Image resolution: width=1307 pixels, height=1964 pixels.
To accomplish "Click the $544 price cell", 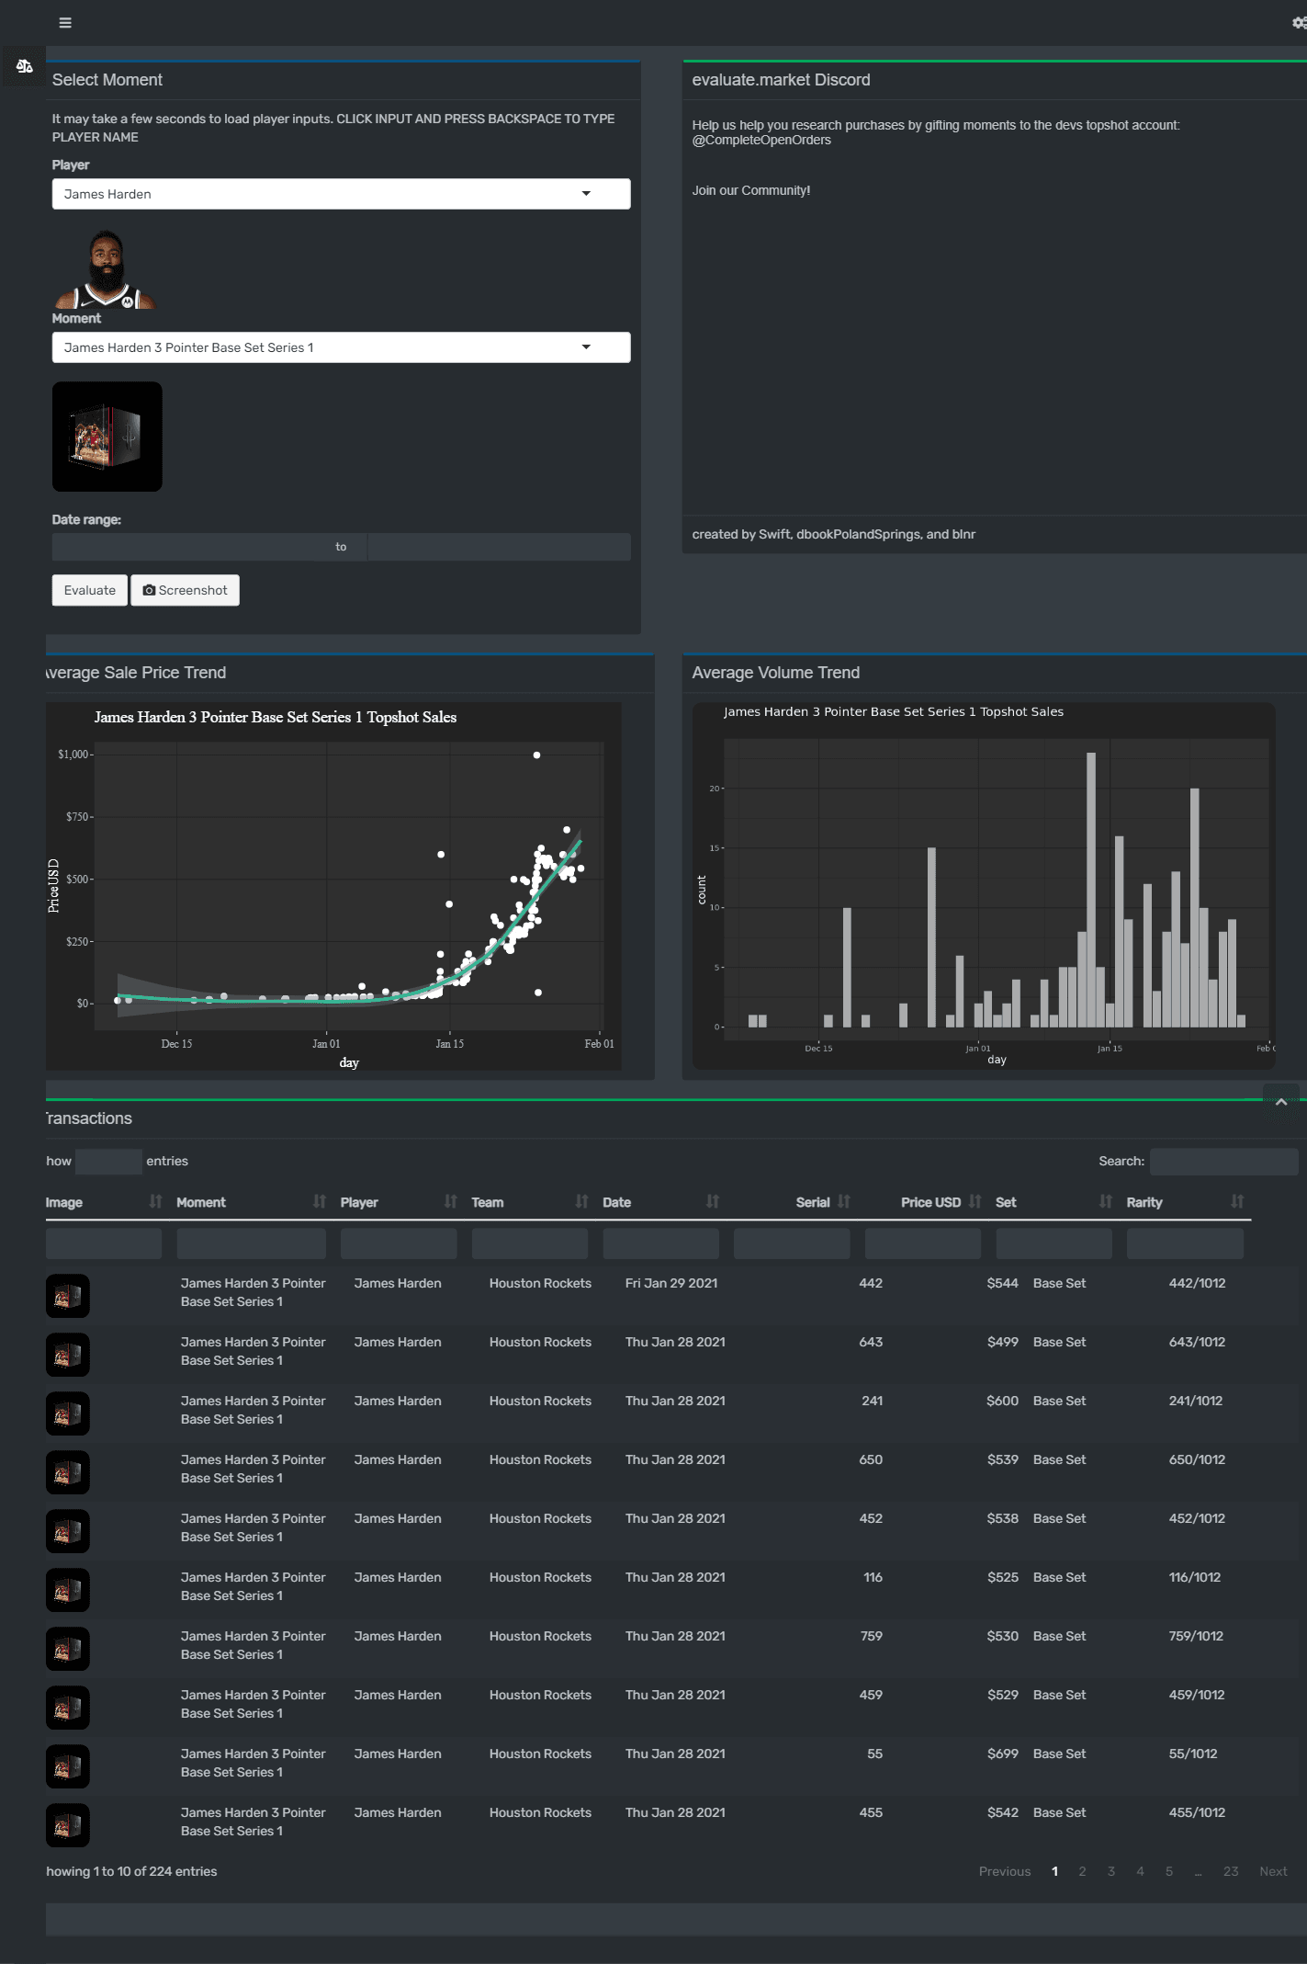I will pyautogui.click(x=1002, y=1283).
